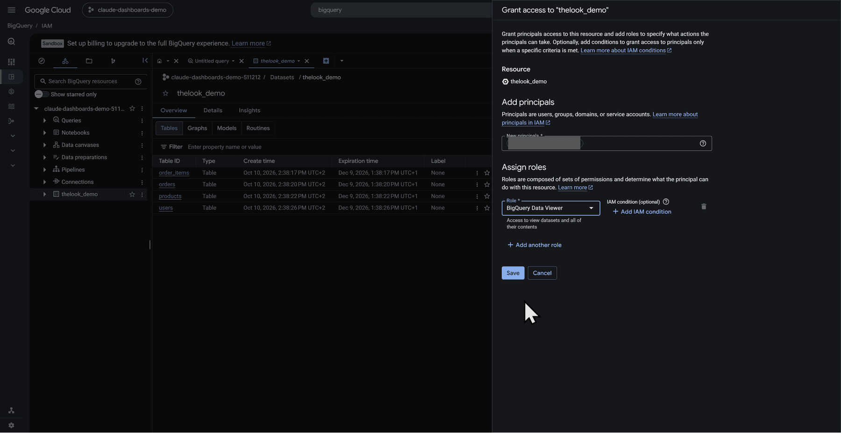Screen dimensions: 841x433
Task: Open the users table link
Action: coord(166,208)
